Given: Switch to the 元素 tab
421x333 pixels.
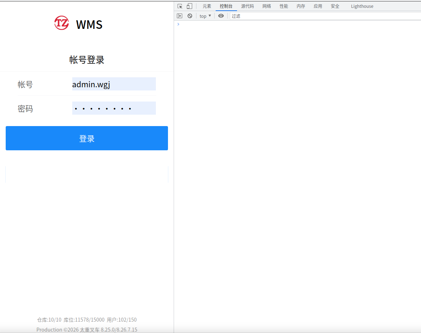Looking at the screenshot, I should [x=207, y=6].
